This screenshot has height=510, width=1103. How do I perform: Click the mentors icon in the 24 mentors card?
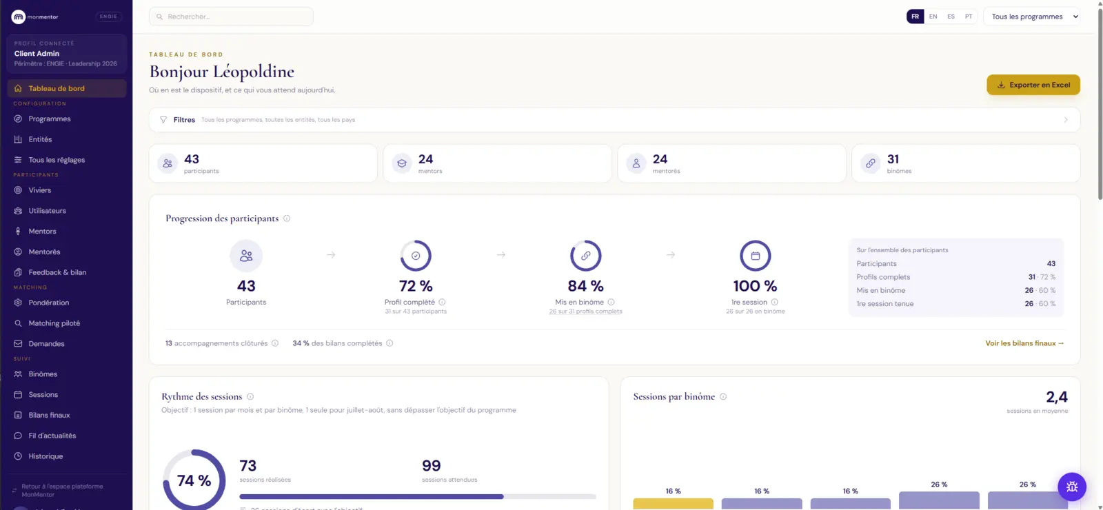(402, 163)
